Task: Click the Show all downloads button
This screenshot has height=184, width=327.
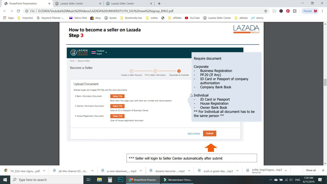Action: click(x=311, y=170)
